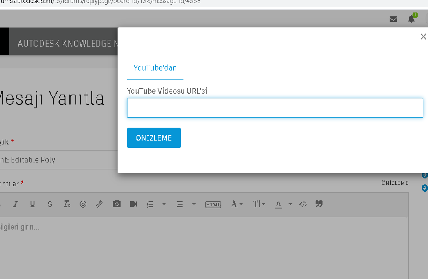Apply text color with the A icon
The image size is (428, 279).
point(279,204)
